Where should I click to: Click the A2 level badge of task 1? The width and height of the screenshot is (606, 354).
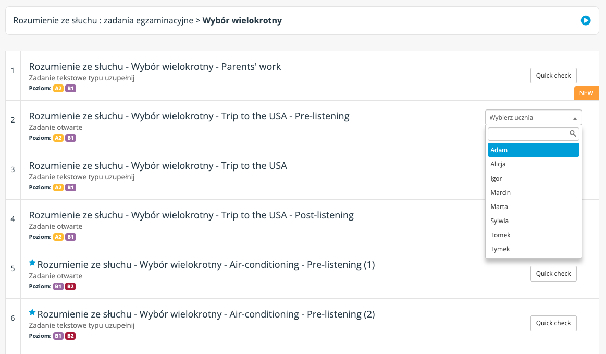pos(58,88)
